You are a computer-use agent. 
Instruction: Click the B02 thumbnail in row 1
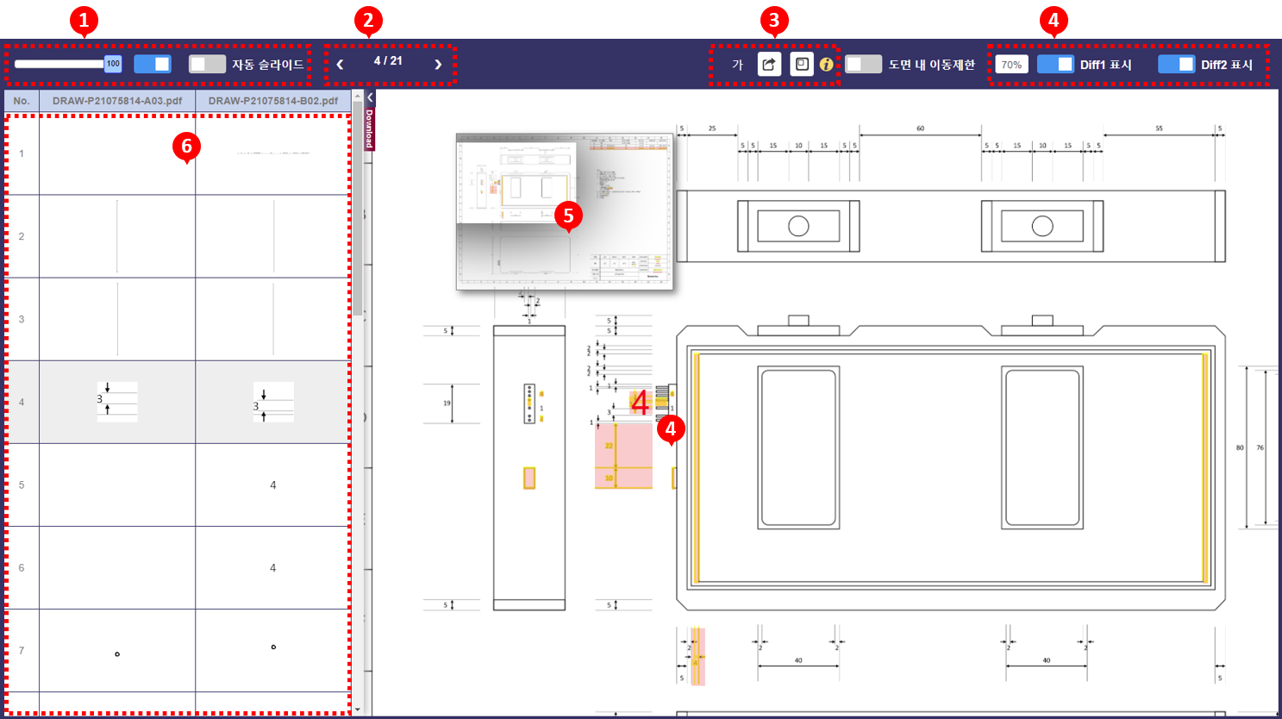click(x=273, y=153)
